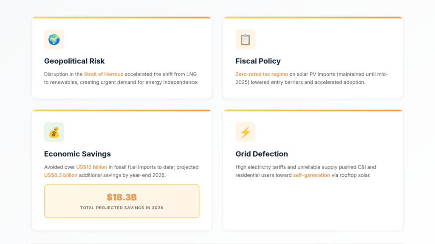Click the lightning bolt icon
The width and height of the screenshot is (435, 244).
(x=246, y=132)
